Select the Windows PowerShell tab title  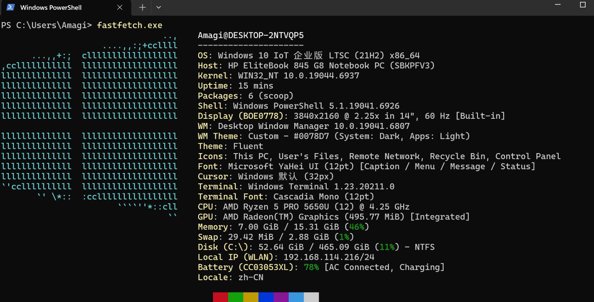(x=50, y=7)
